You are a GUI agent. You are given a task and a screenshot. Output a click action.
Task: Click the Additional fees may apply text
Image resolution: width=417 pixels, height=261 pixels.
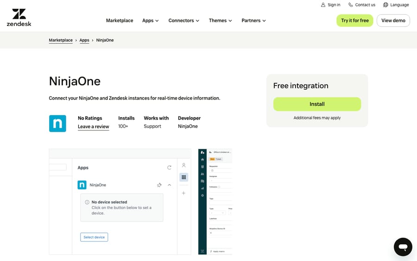(317, 118)
